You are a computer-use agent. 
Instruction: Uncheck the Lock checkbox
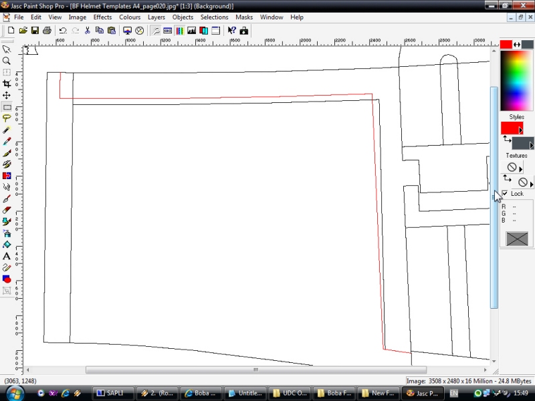pyautogui.click(x=505, y=193)
